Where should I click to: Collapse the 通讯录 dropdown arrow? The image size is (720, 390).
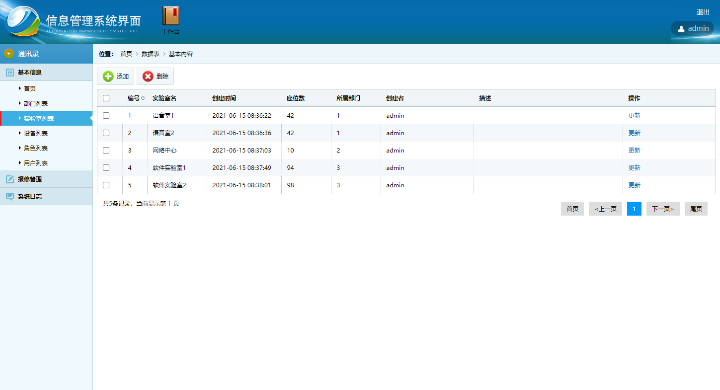[x=8, y=54]
